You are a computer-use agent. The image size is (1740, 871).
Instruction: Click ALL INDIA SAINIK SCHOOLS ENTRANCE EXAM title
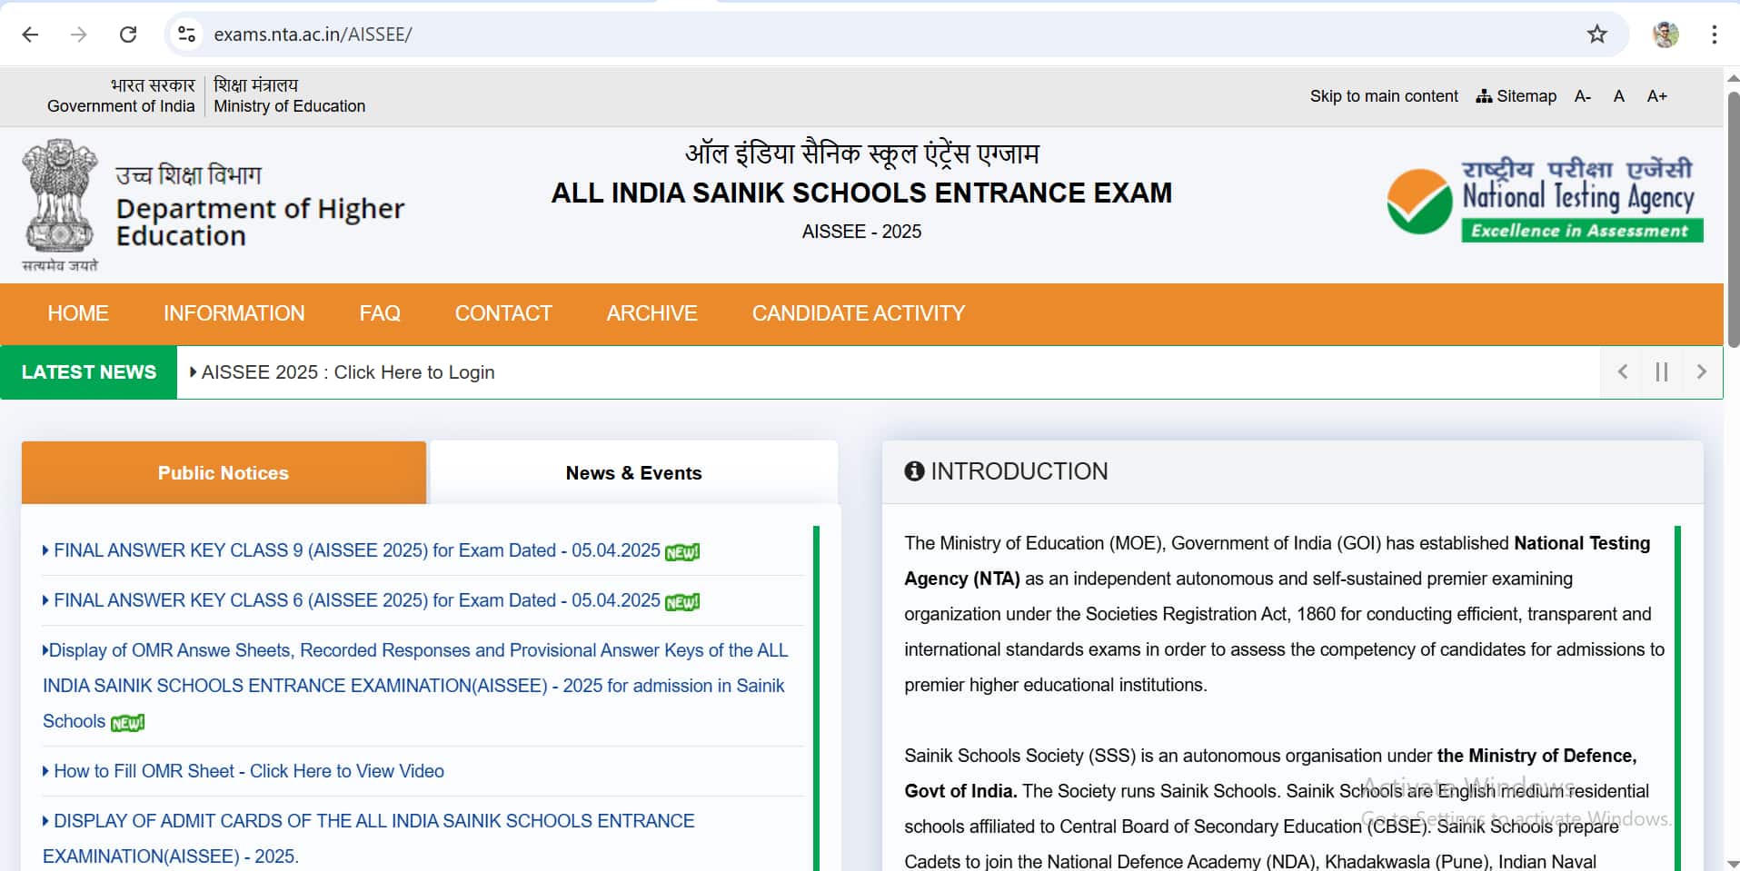coord(861,193)
